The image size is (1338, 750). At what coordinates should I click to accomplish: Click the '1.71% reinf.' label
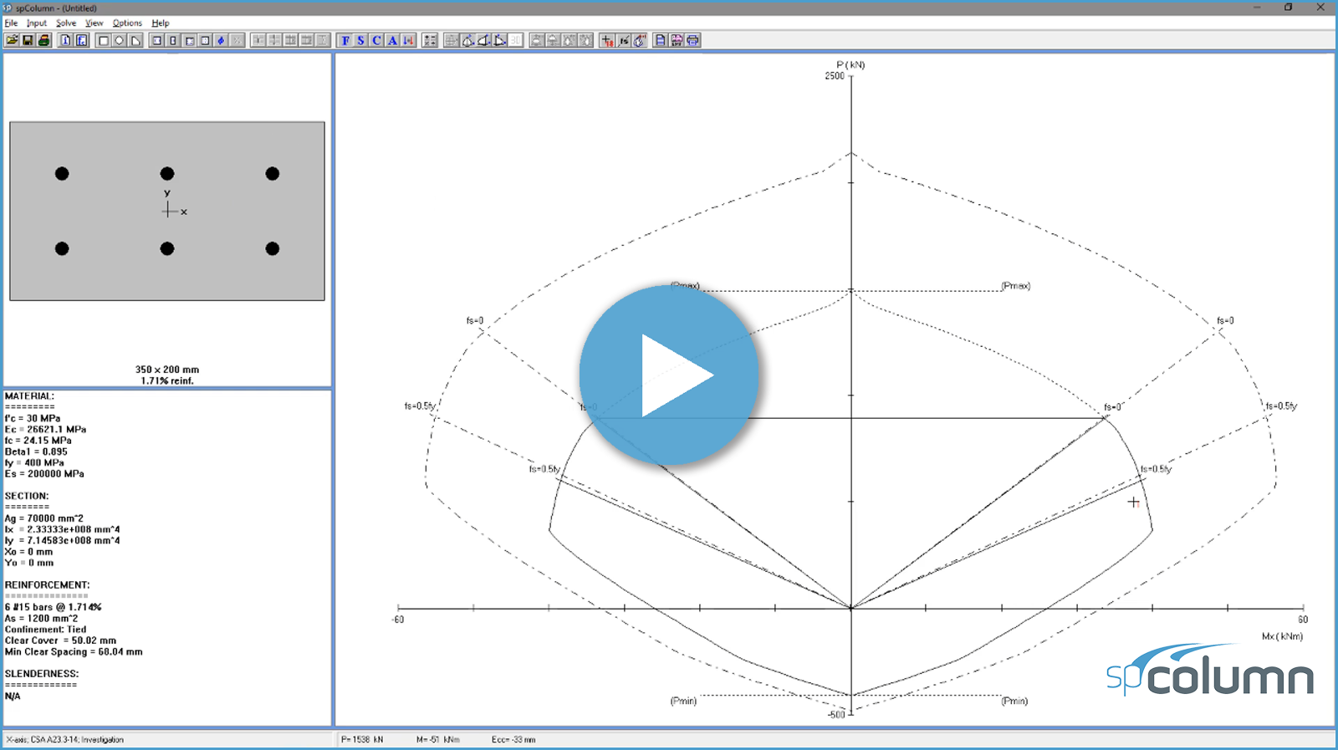coord(167,380)
